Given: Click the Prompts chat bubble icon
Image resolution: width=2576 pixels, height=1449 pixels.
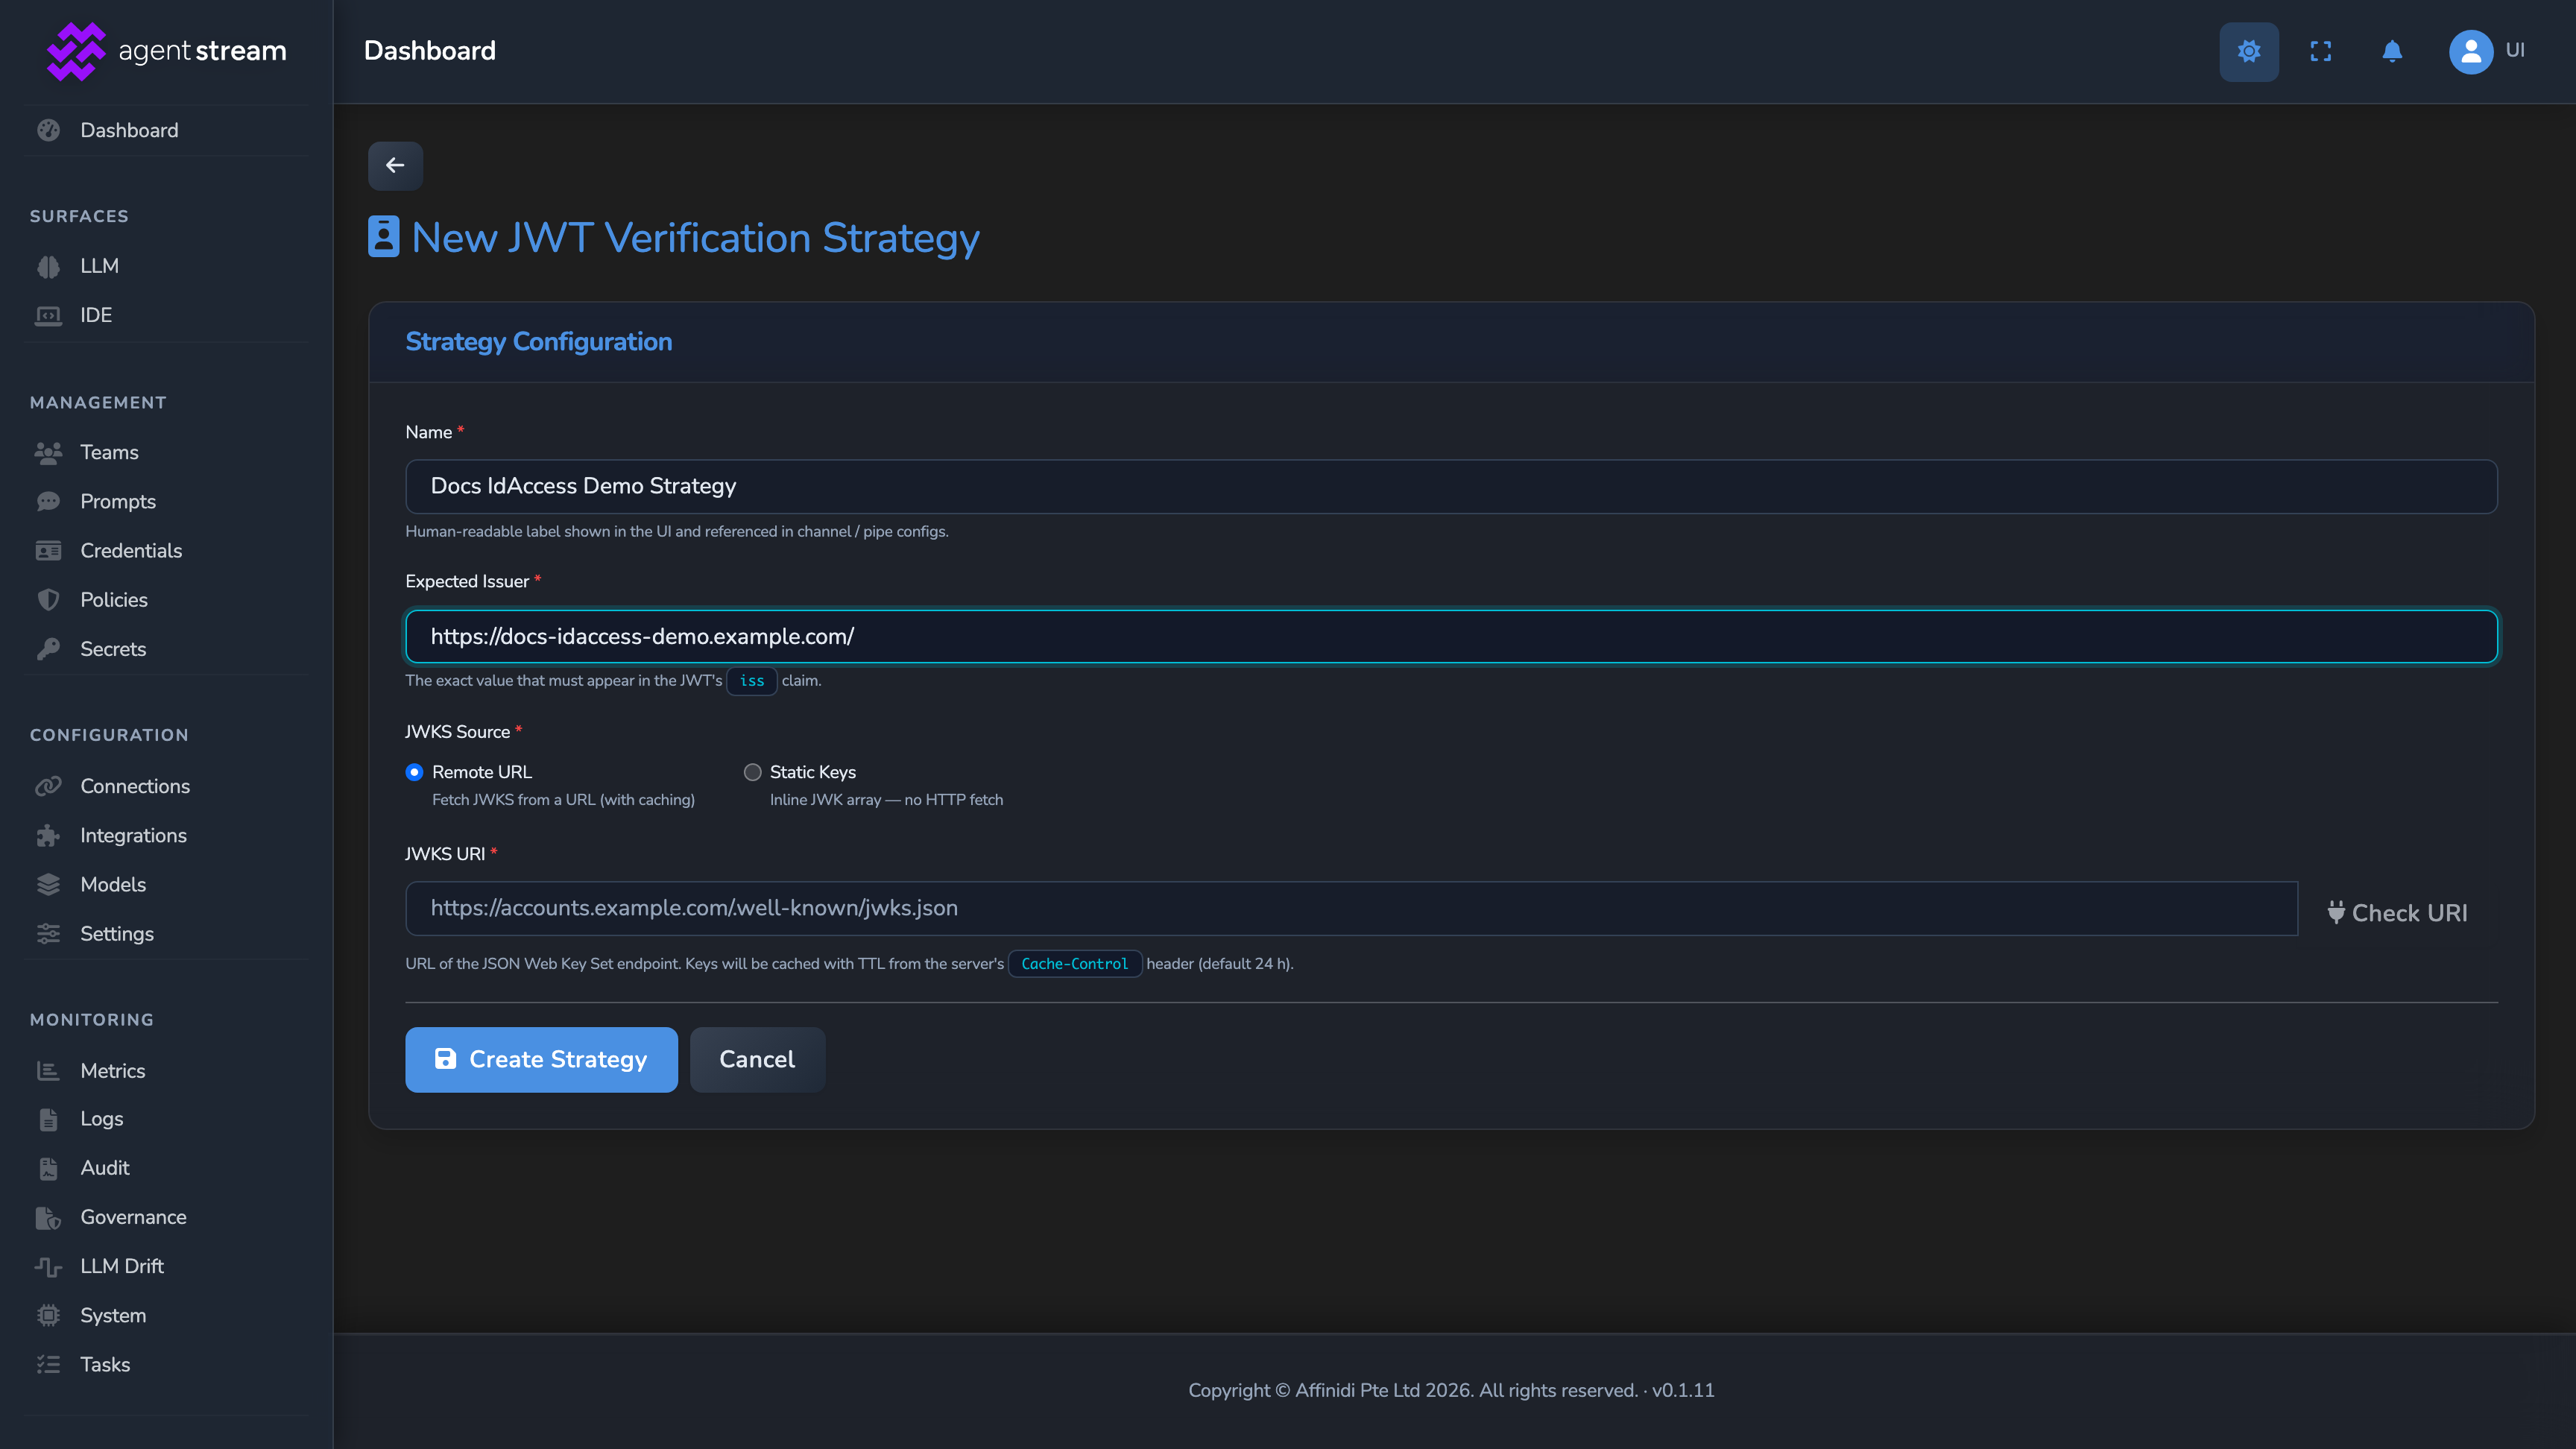Looking at the screenshot, I should tap(48, 502).
